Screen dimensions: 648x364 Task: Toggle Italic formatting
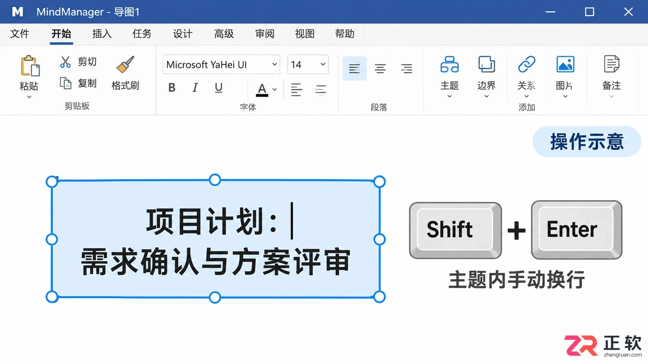(x=195, y=88)
